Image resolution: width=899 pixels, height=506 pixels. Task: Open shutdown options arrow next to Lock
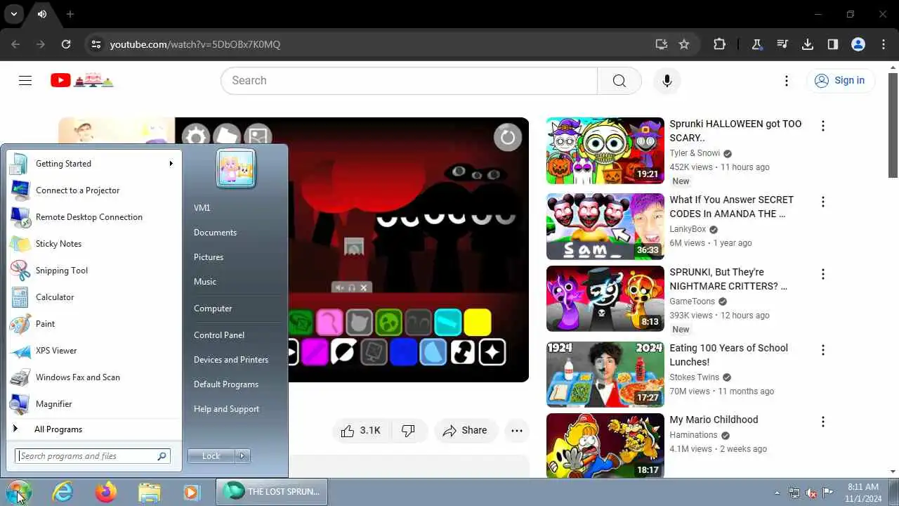click(242, 456)
